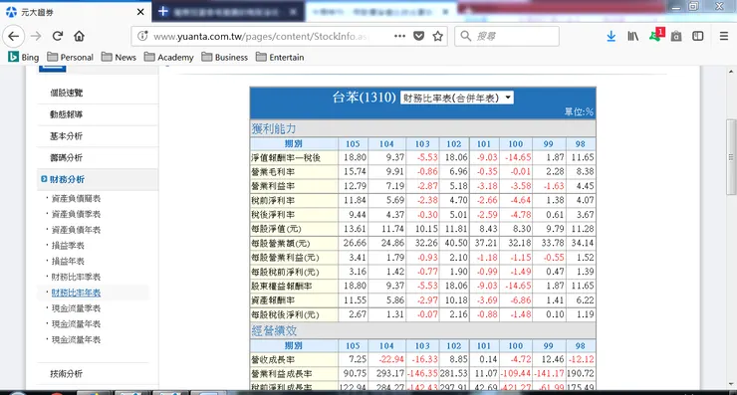Bookmark this page with the star
The image size is (737, 395).
click(x=437, y=36)
